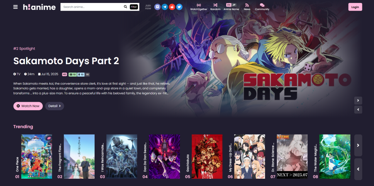Open the Reddit community icon
Viewport: 374px width, 186px height.
pos(172,7)
